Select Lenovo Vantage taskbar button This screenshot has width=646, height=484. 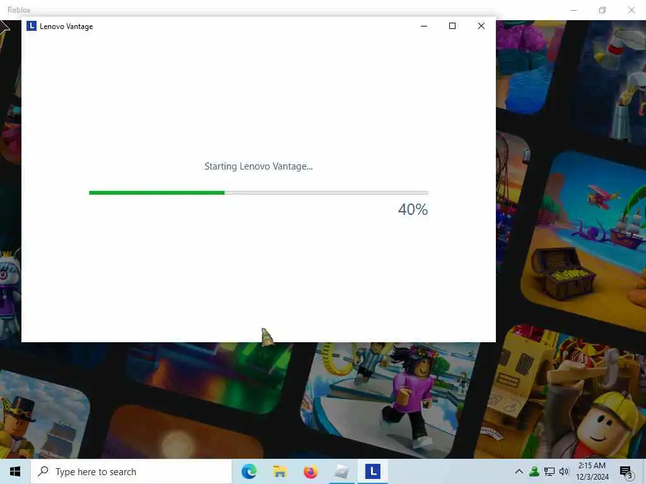(x=372, y=471)
